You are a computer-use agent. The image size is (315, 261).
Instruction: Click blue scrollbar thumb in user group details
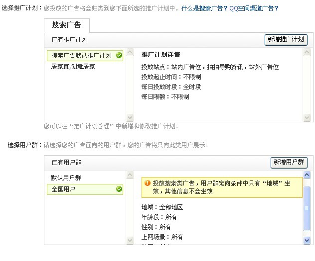pos(307,208)
